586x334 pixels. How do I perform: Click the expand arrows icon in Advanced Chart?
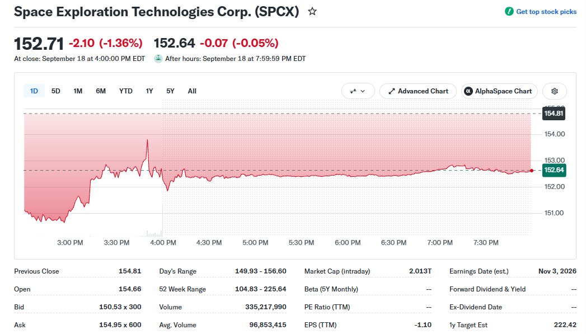pyautogui.click(x=392, y=91)
